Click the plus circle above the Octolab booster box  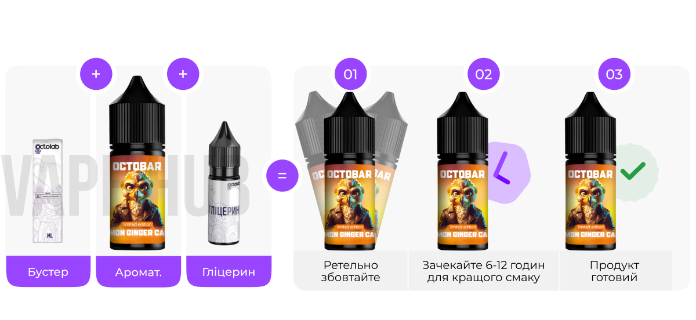tap(96, 74)
